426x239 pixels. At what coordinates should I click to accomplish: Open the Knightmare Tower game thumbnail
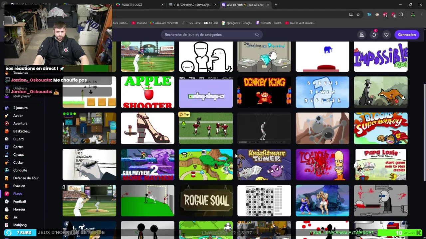tap(264, 164)
